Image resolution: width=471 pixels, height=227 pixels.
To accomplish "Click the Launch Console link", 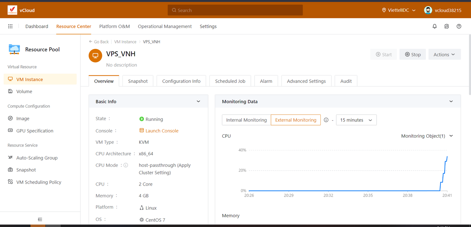I will 162,131.
